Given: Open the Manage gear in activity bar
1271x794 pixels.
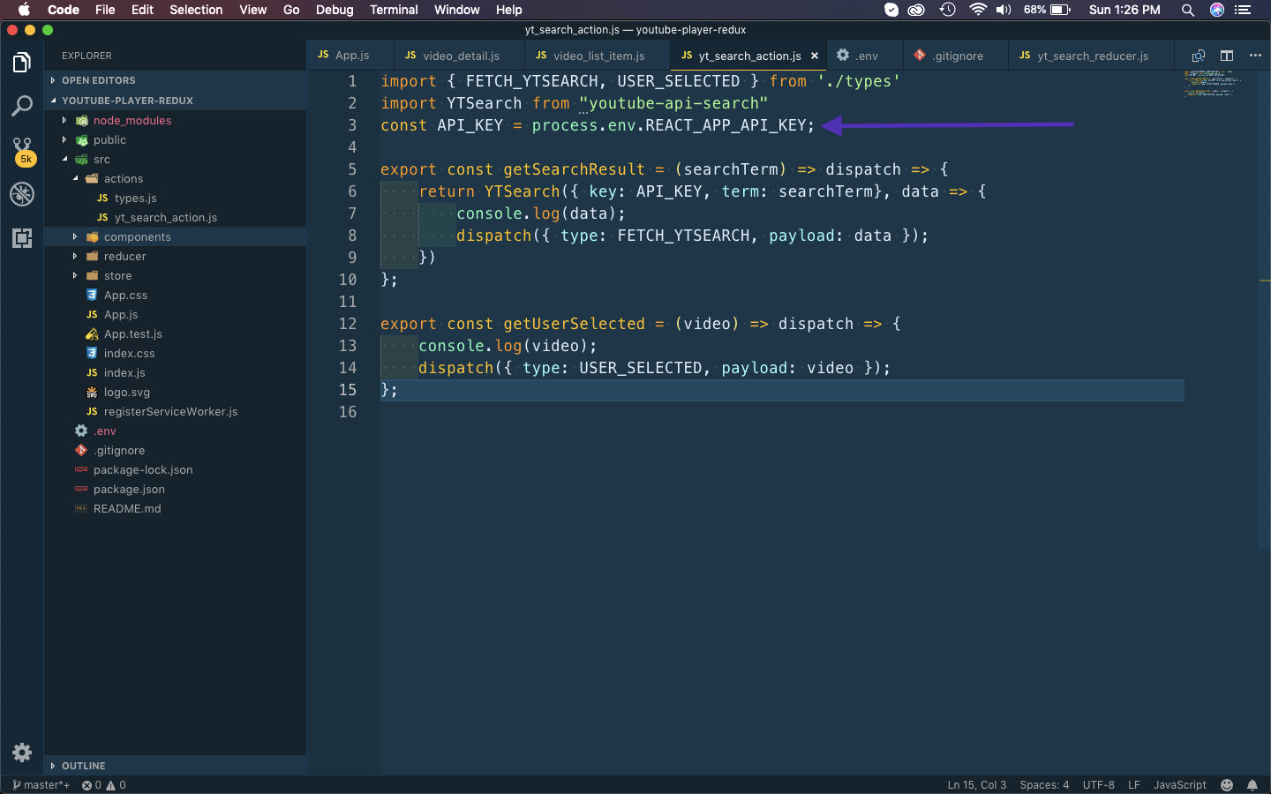Looking at the screenshot, I should [22, 753].
